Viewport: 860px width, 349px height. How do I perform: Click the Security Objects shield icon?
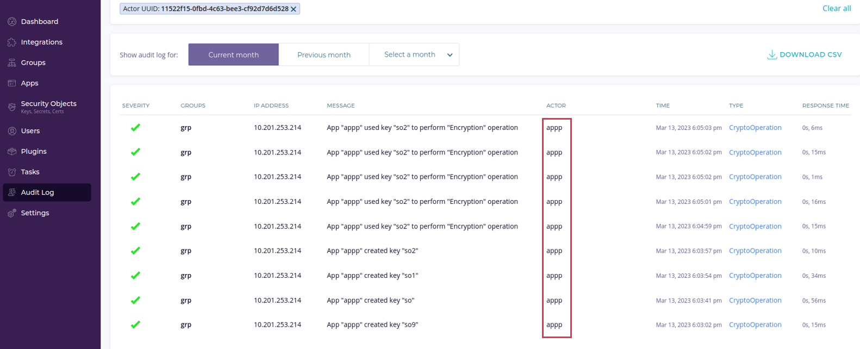12,107
